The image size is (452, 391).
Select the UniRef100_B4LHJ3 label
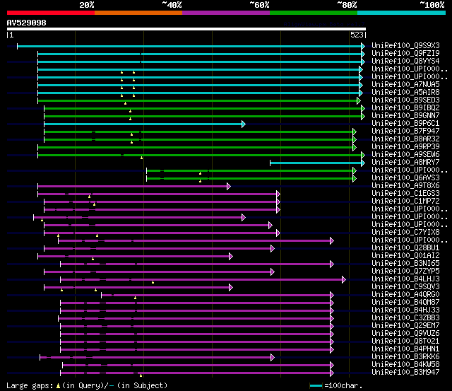(x=405, y=279)
